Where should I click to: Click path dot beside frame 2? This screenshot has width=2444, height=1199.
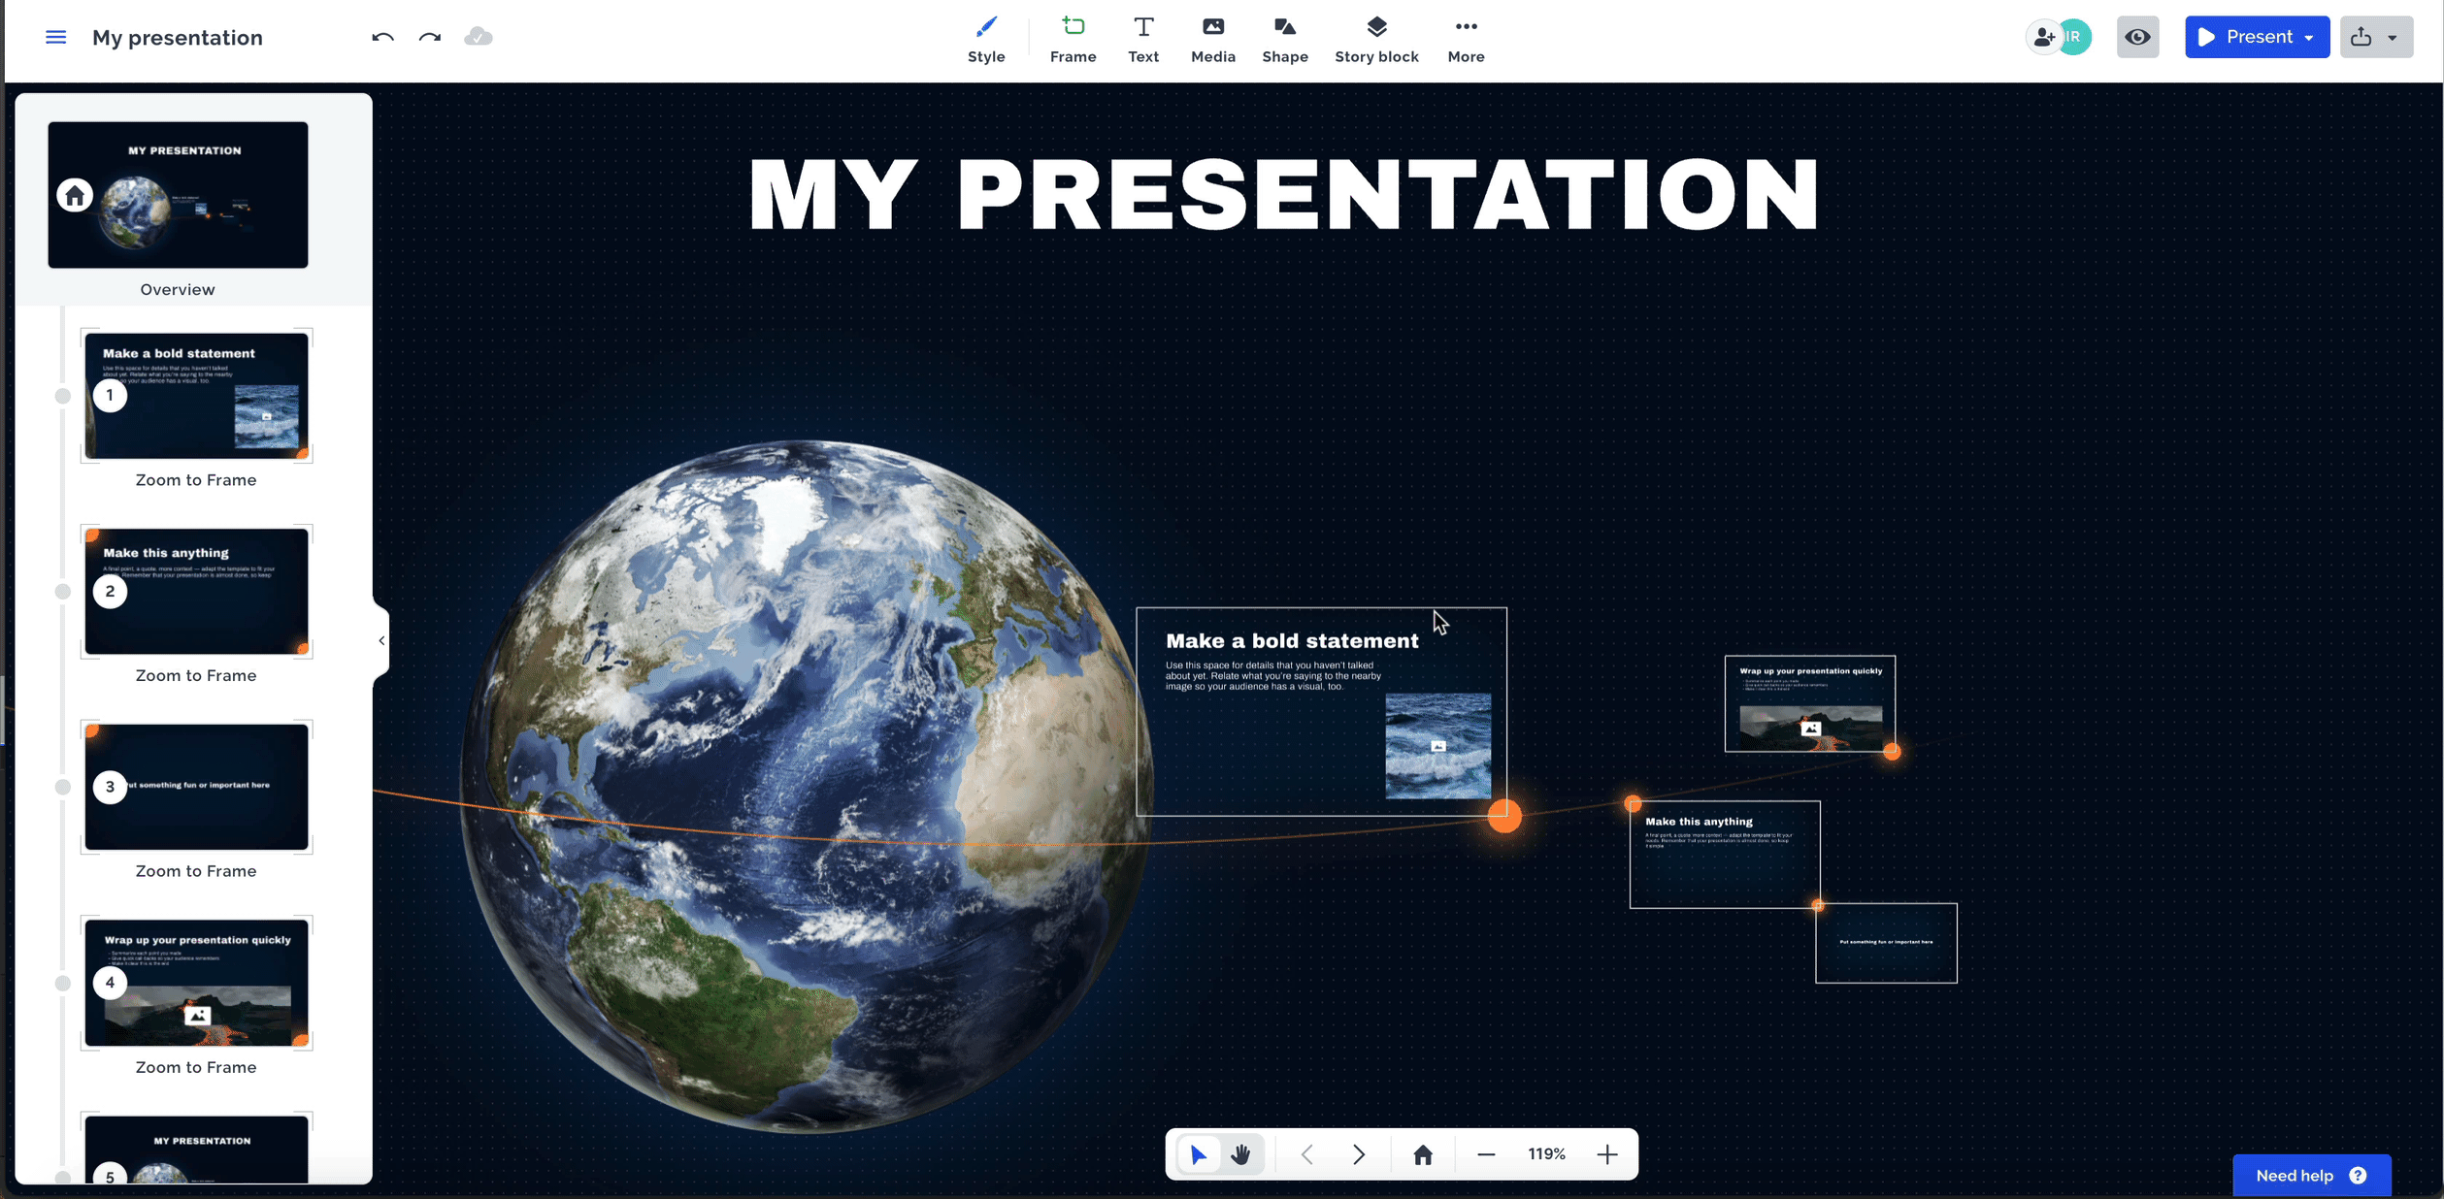63,592
